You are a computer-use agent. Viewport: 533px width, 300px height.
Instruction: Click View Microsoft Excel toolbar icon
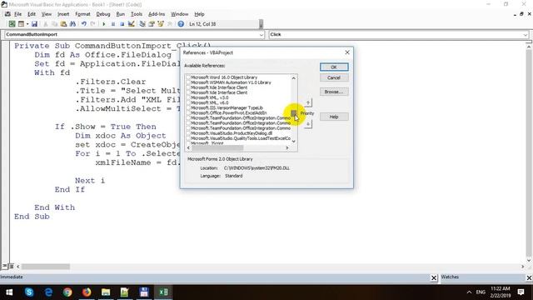pos(12,24)
